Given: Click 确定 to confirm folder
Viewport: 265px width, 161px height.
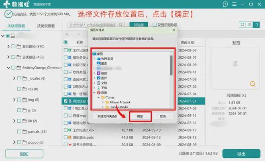Looking at the screenshot, I should pos(140,116).
